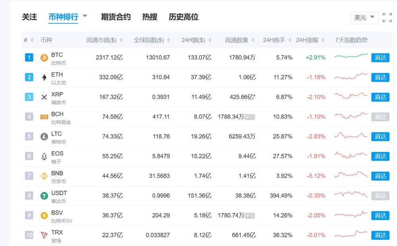Image resolution: width=397 pixels, height=246 pixels.
Task: Click 直达 button for ETH
Action: click(x=380, y=77)
